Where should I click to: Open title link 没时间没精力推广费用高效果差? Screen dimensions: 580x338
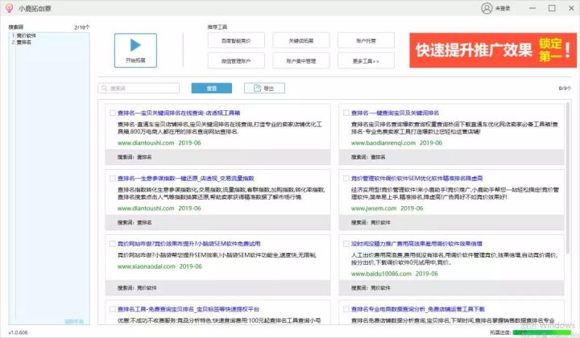416,243
